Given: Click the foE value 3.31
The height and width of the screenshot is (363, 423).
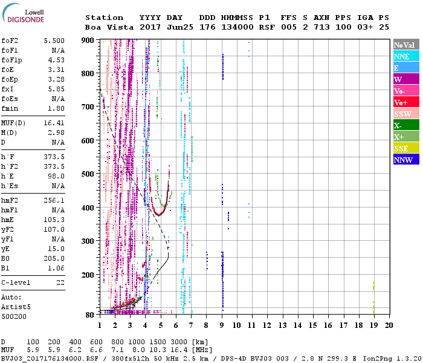Looking at the screenshot, I should pos(56,70).
